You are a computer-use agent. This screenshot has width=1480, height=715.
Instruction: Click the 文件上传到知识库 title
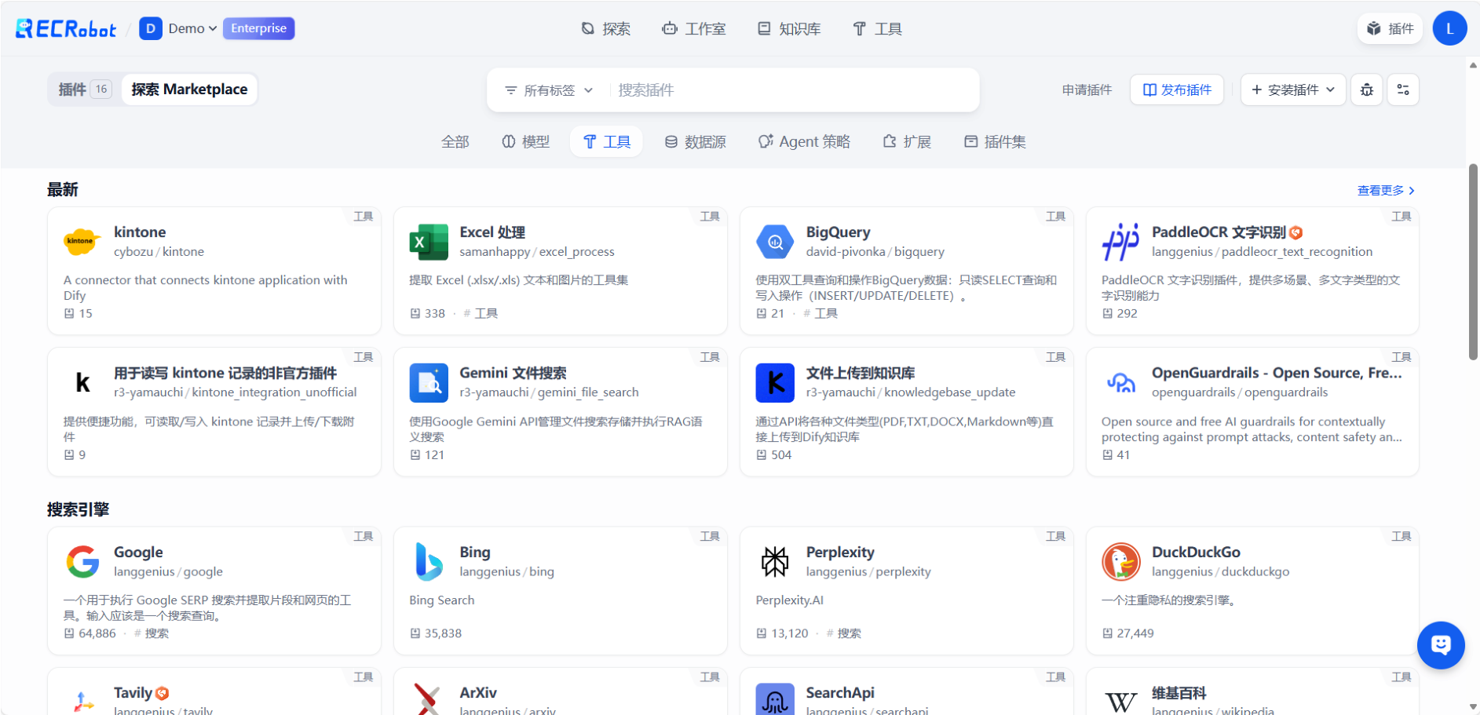[x=860, y=374]
